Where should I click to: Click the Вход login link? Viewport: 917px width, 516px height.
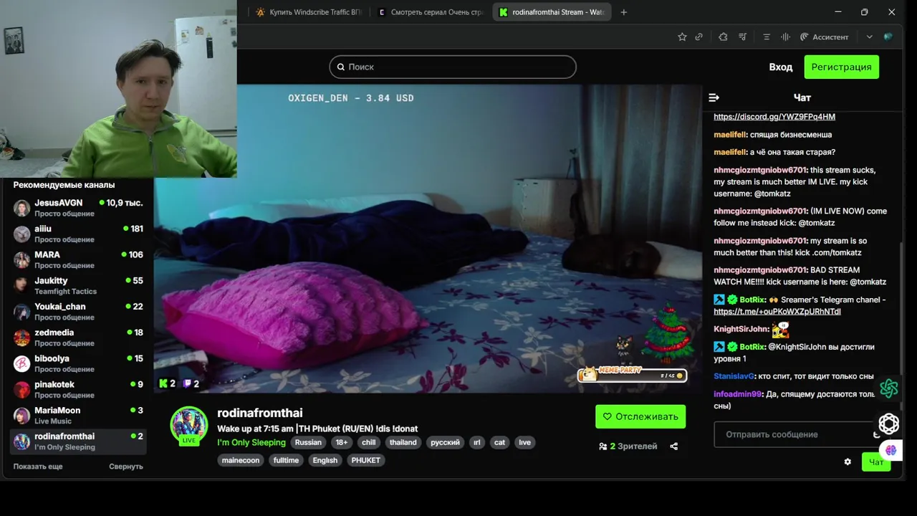(x=781, y=67)
